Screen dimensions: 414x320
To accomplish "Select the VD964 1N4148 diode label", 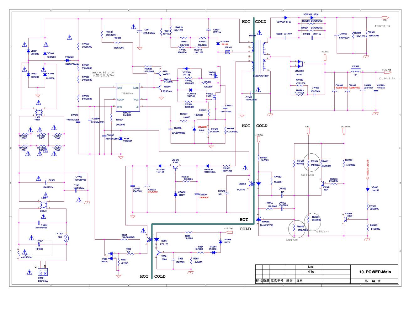I will click(x=213, y=248).
